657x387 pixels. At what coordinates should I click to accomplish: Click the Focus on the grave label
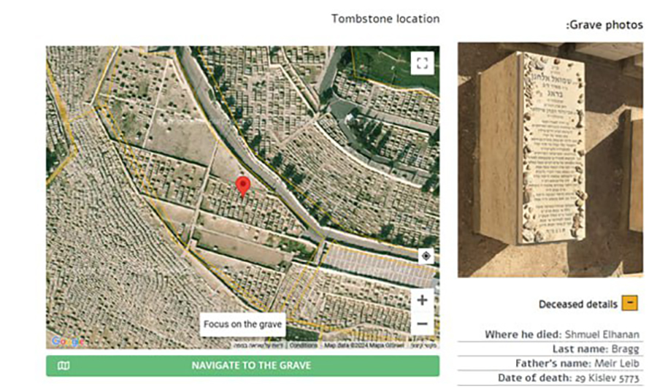click(x=242, y=324)
